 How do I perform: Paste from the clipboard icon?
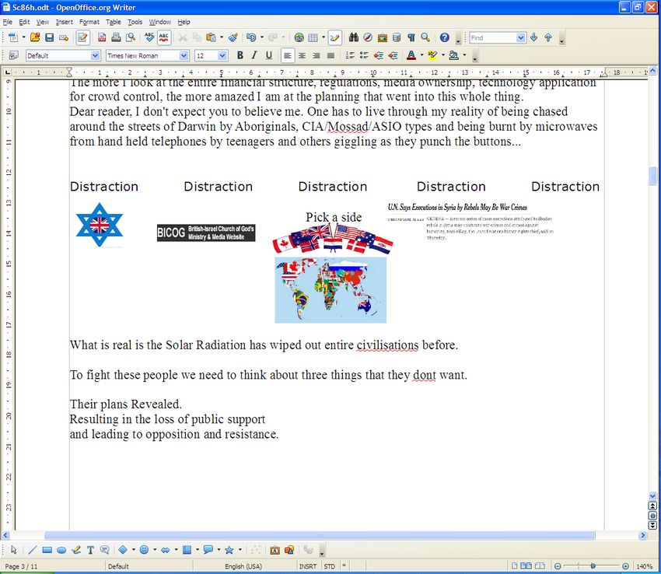coord(211,37)
